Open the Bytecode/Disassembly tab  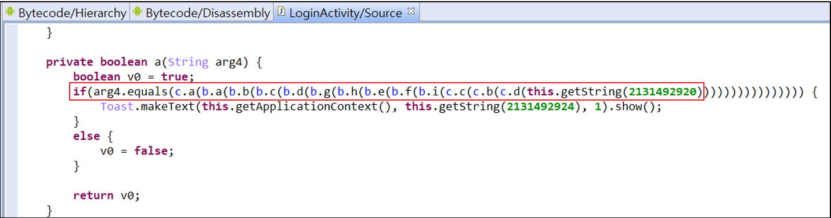point(201,13)
